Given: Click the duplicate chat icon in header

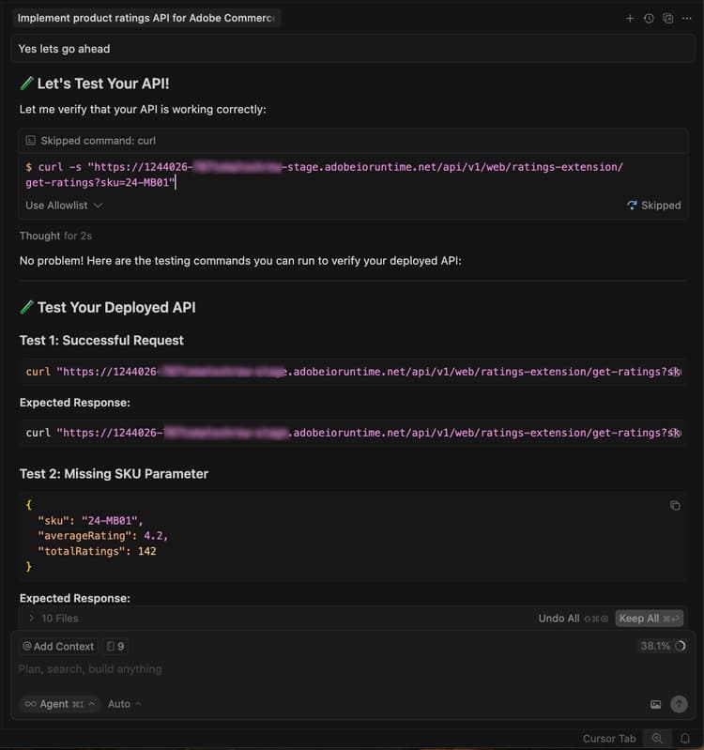Looking at the screenshot, I should click(668, 18).
